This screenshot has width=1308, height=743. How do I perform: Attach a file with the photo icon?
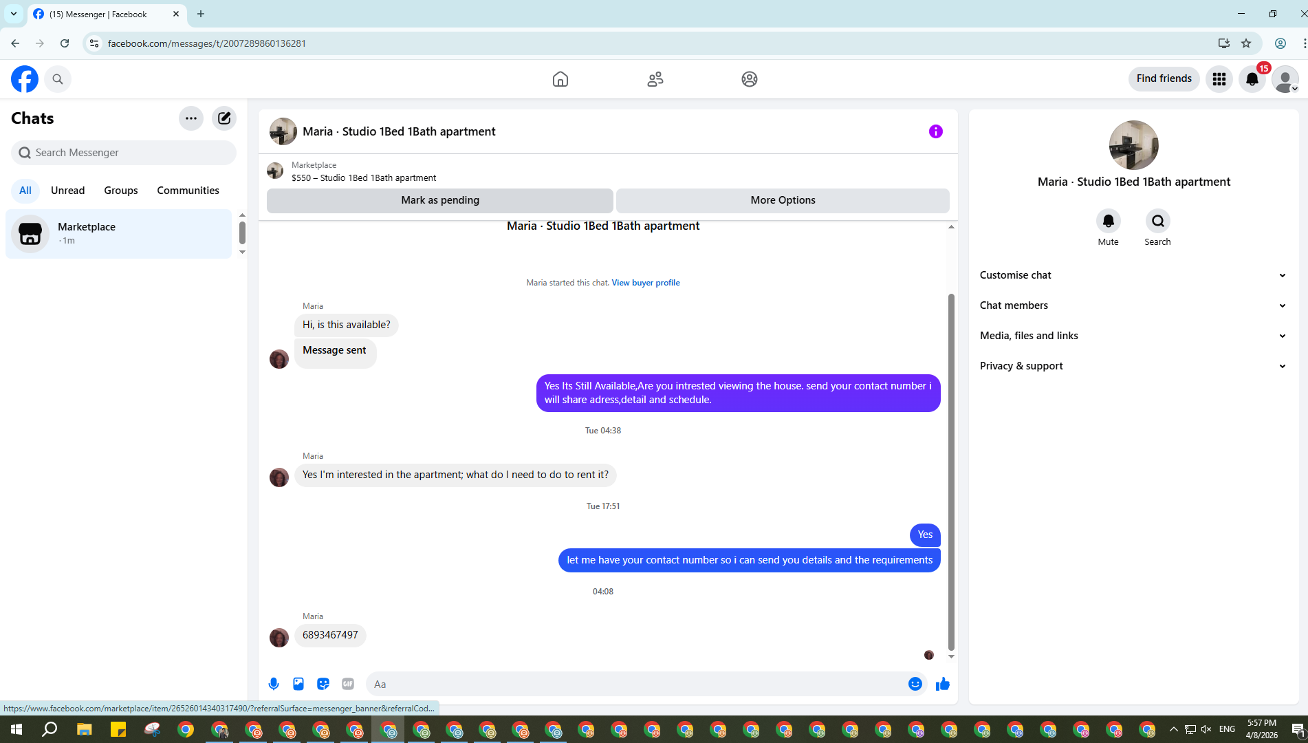pos(298,684)
